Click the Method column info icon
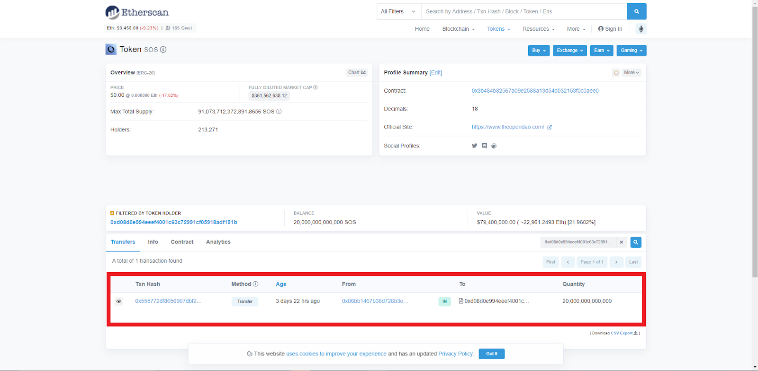 (255, 284)
